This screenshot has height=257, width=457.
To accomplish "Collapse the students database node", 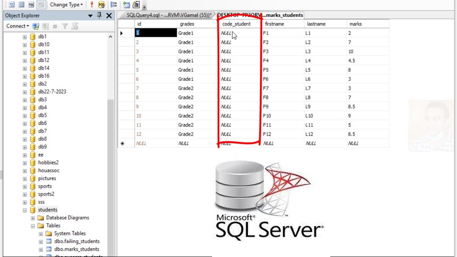I will tap(25, 210).
